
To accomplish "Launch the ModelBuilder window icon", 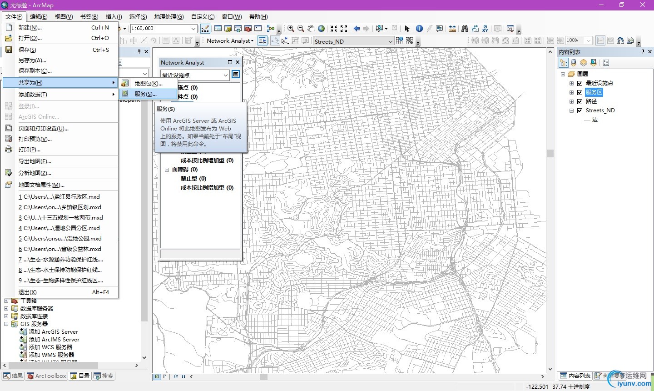I will [271, 29].
